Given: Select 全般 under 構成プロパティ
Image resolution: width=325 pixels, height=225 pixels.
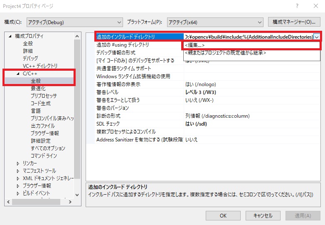Looking at the screenshot, I should tap(28, 44).
